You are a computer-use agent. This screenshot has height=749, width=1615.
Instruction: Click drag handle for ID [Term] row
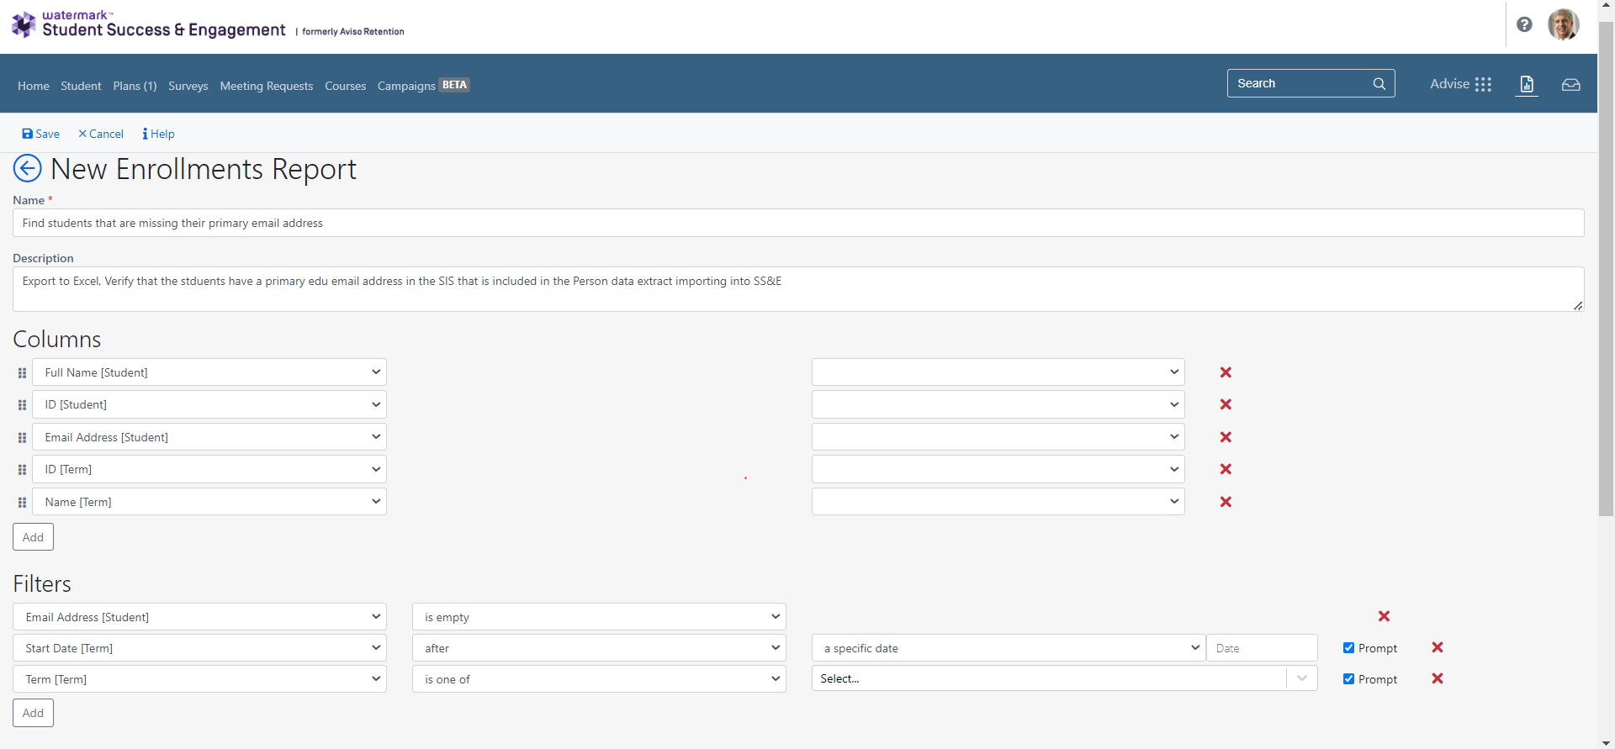pos(22,470)
